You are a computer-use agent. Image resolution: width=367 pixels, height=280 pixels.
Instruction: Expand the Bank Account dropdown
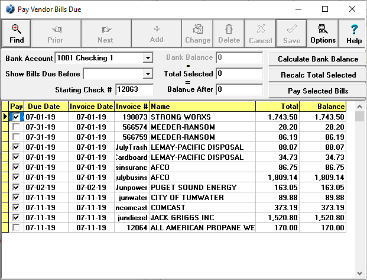coord(148,59)
